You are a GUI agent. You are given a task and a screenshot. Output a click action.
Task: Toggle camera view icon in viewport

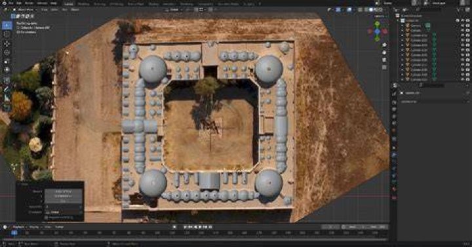[x=384, y=60]
